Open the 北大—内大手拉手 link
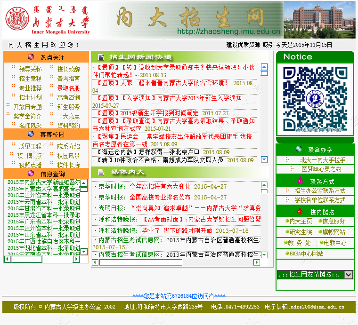Viewport: 358px width, 325px height. point(323,160)
